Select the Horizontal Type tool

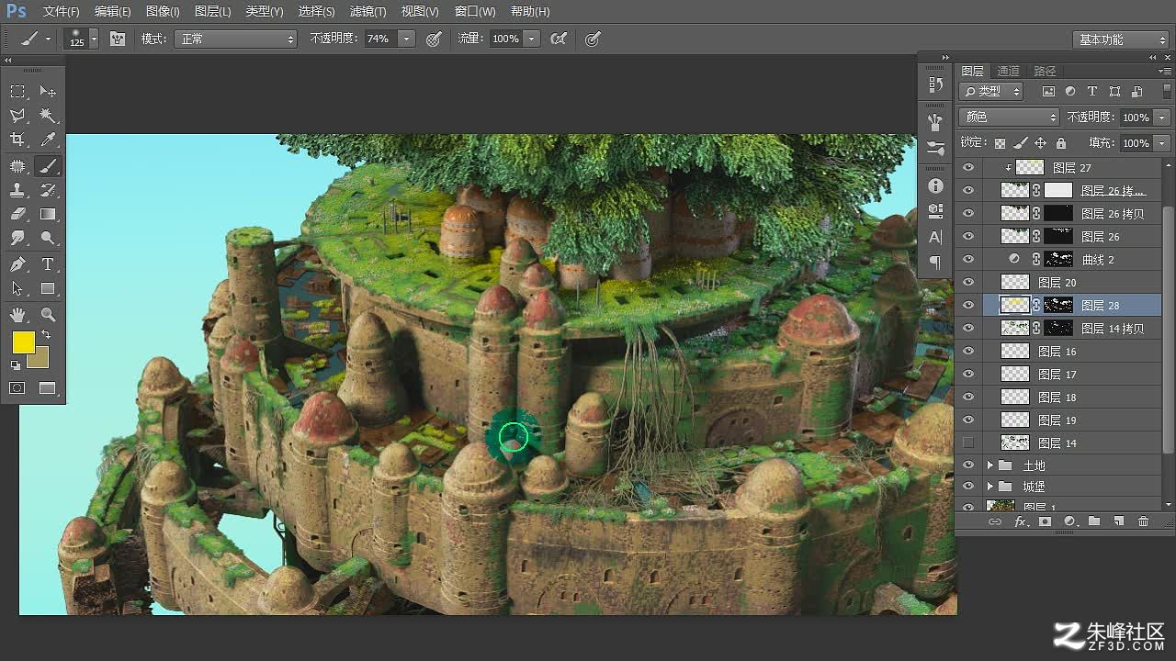[x=48, y=264]
